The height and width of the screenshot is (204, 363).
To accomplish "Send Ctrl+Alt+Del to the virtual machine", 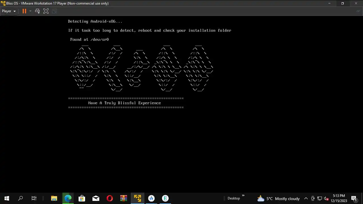I will 37,11.
